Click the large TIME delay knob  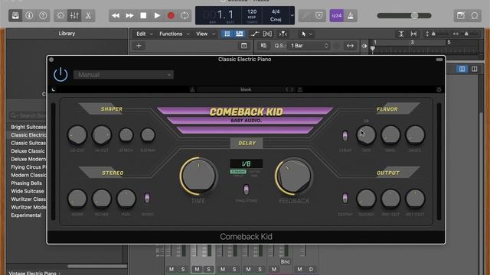pyautogui.click(x=198, y=176)
